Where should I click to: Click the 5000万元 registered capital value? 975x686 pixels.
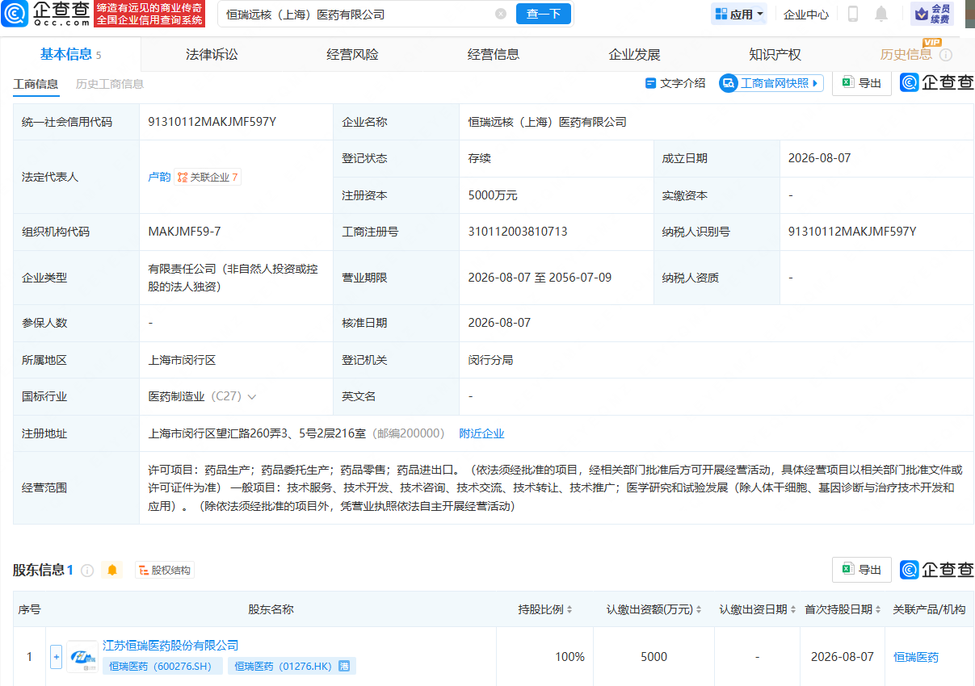(x=493, y=195)
